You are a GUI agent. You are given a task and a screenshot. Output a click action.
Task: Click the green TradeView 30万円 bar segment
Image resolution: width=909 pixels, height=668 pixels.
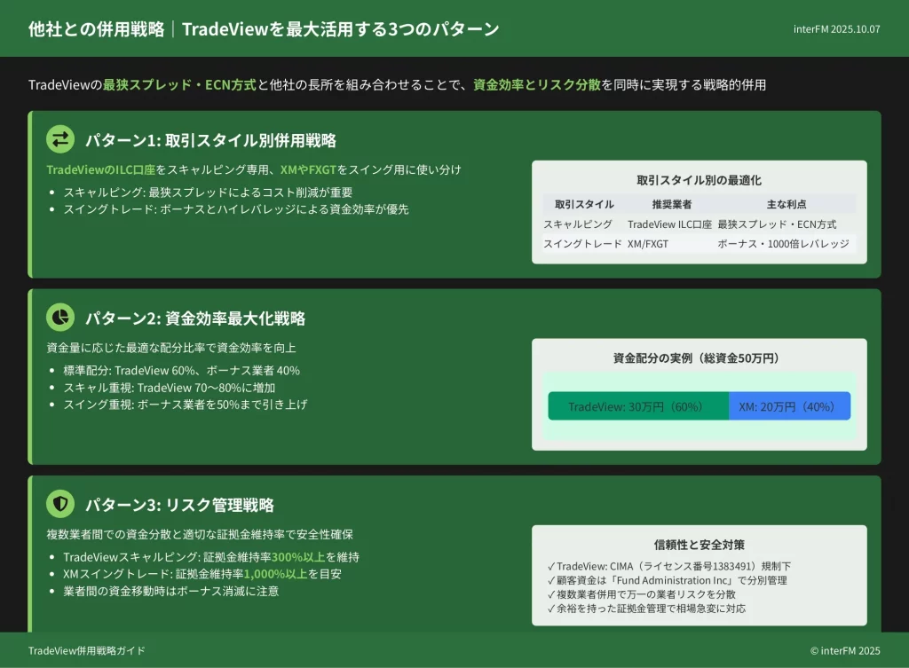click(637, 406)
